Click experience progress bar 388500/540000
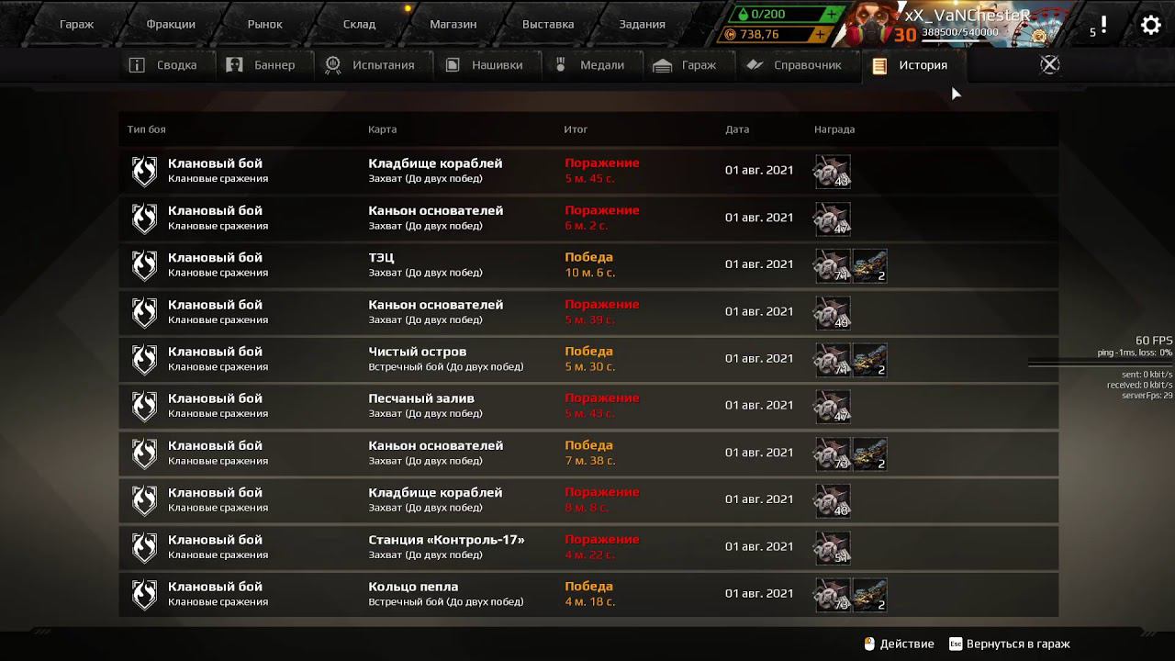 (x=960, y=32)
